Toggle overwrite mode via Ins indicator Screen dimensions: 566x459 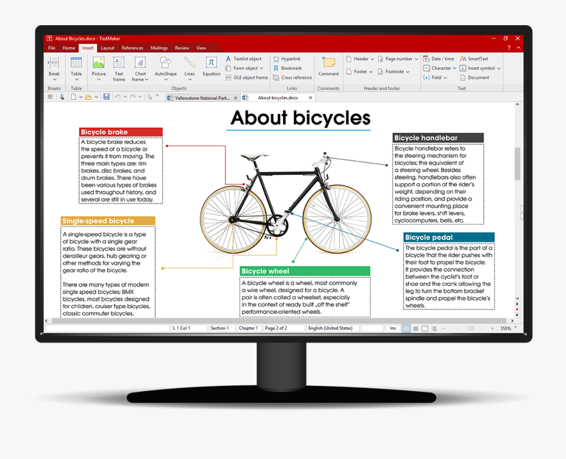tap(393, 328)
